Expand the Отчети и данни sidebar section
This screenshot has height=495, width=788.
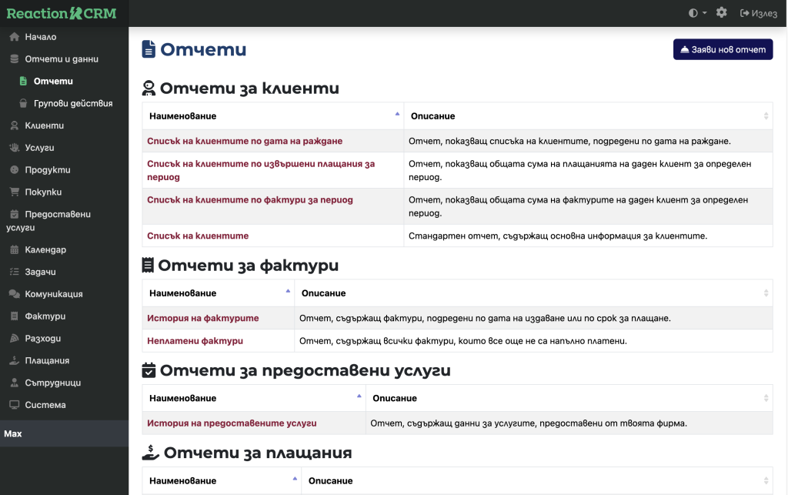(61, 59)
